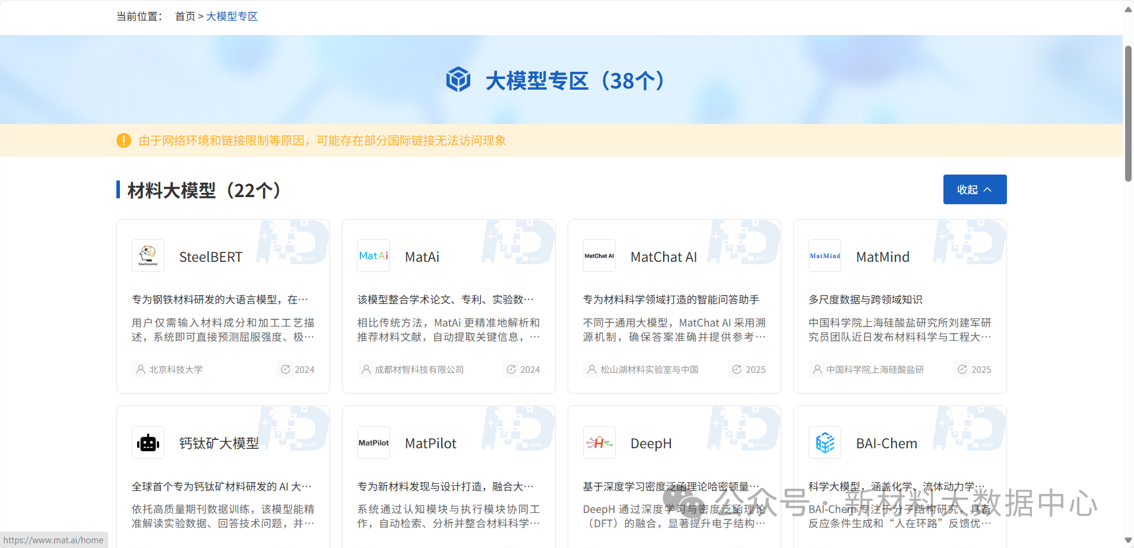Click SteelBERT description starting 用户仅需输入材料成分
1134x548 pixels.
click(223, 330)
